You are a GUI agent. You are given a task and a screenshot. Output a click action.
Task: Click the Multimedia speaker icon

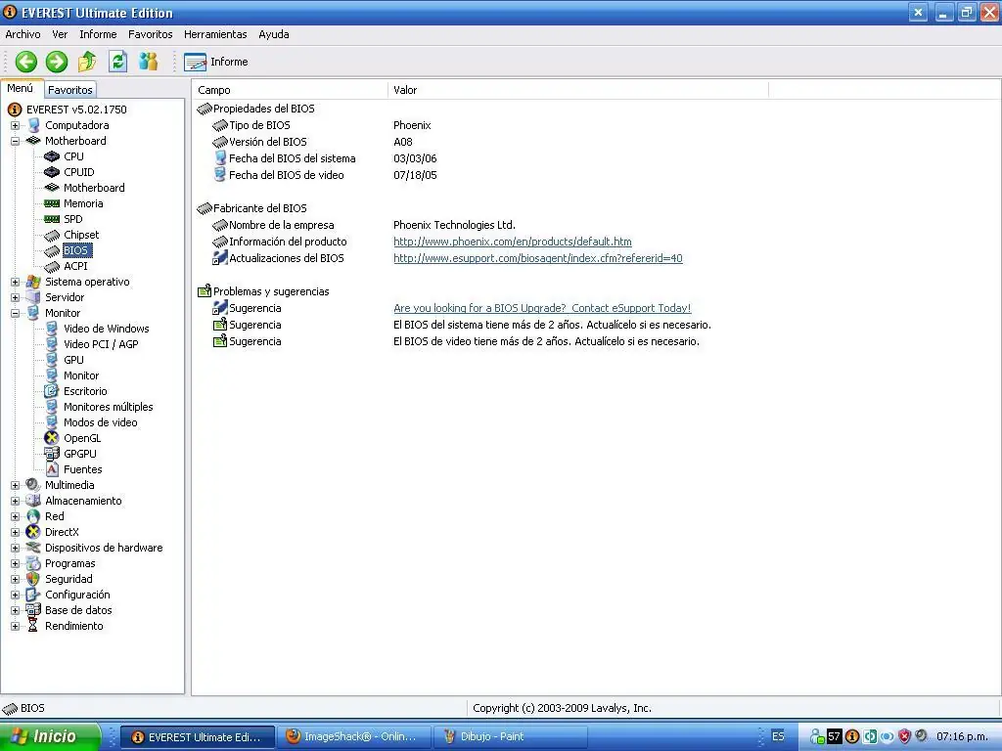33,485
